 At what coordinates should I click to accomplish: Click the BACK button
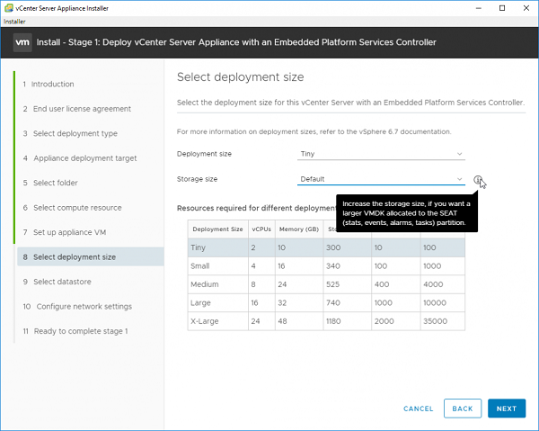(463, 409)
